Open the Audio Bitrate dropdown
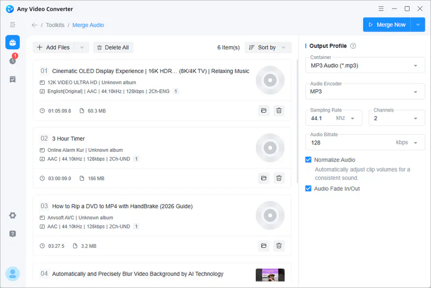This screenshot has height=288, width=431. click(x=365, y=142)
